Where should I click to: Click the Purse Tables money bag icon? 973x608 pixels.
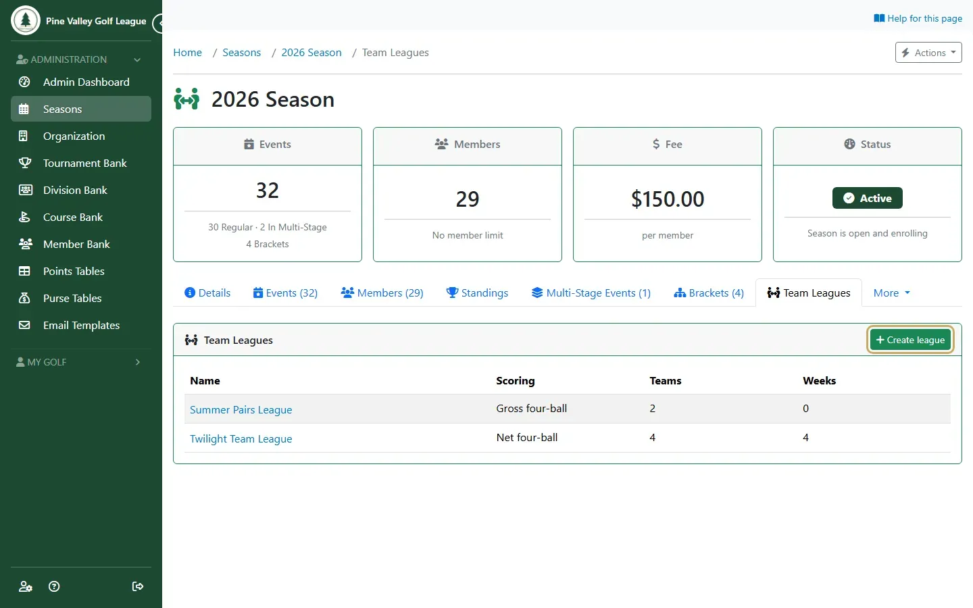coord(24,298)
